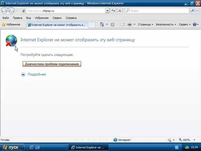Launch Internet Explorer from quick launch
201x151 pixels.
[x=32, y=147]
